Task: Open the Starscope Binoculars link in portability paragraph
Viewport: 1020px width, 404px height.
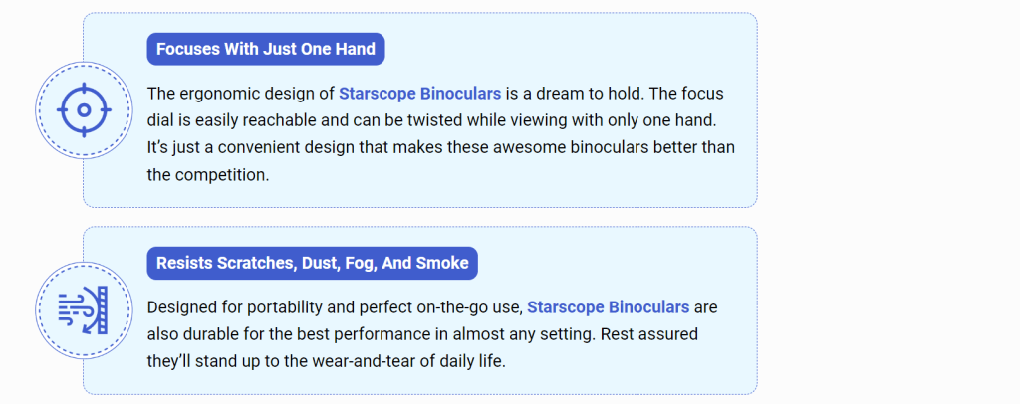Action: tap(609, 306)
